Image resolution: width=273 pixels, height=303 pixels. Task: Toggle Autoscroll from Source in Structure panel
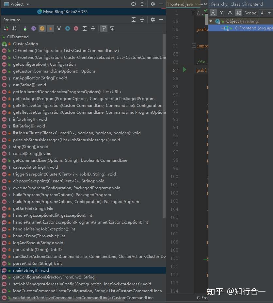pyautogui.click(x=112, y=28)
